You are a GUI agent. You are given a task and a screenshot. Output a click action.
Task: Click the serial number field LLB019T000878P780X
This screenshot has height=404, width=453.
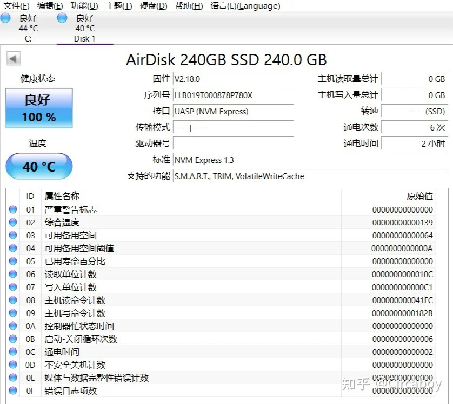(234, 95)
